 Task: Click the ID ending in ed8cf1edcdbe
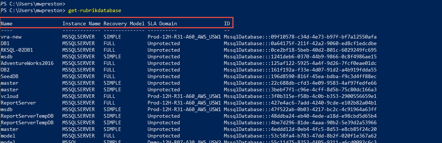300,43
